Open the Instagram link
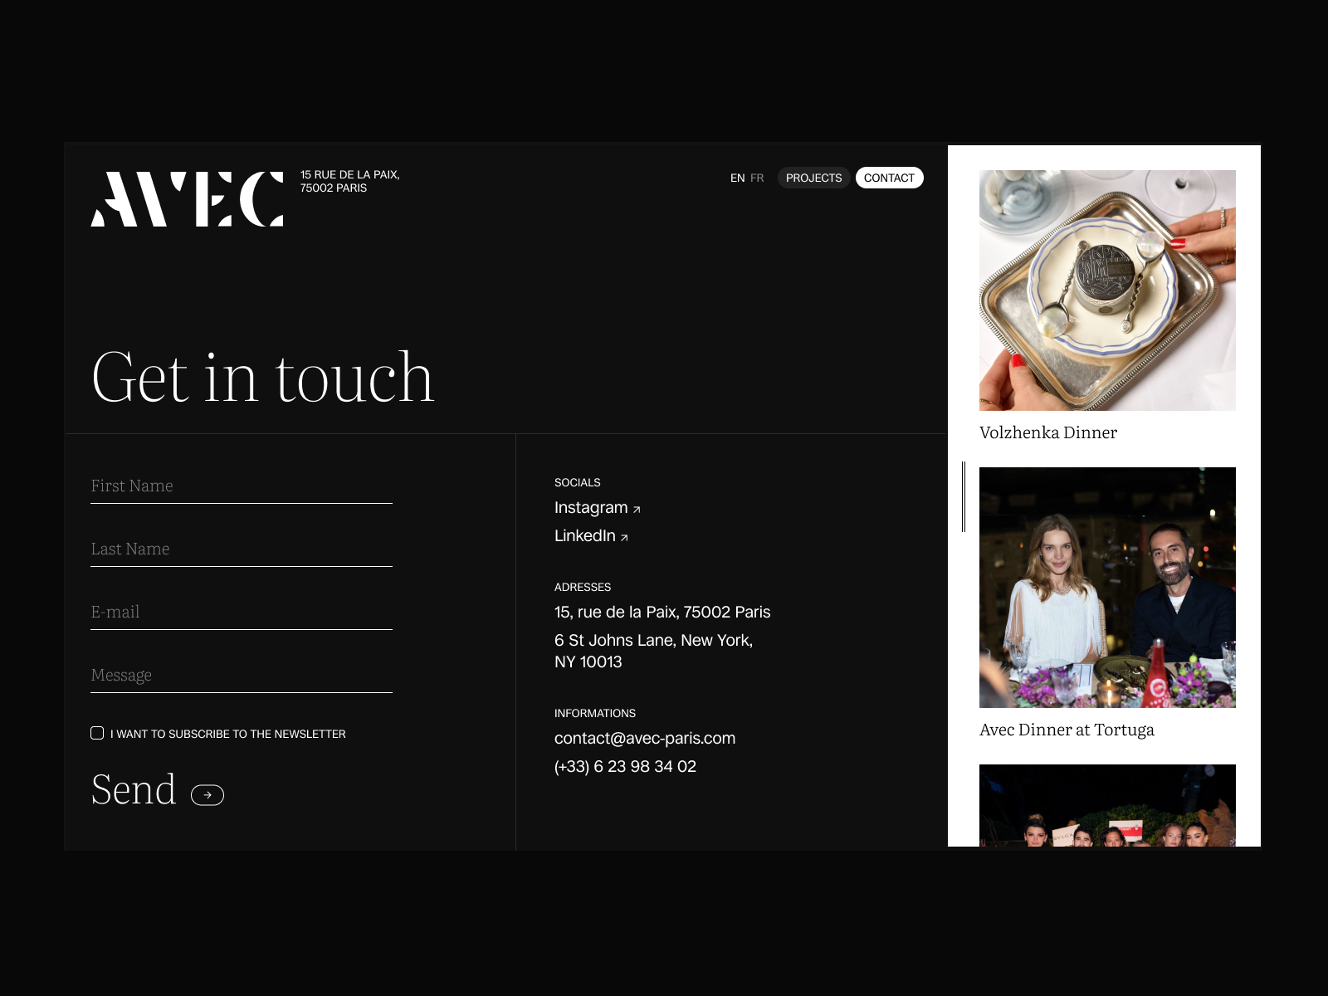Screen dimensions: 1328x996 (x=591, y=508)
